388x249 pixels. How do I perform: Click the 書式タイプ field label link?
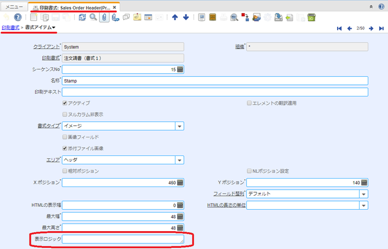[49, 126]
